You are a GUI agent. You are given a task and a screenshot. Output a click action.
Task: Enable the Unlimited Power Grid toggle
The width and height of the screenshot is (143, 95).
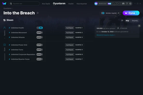[x=40, y=45]
